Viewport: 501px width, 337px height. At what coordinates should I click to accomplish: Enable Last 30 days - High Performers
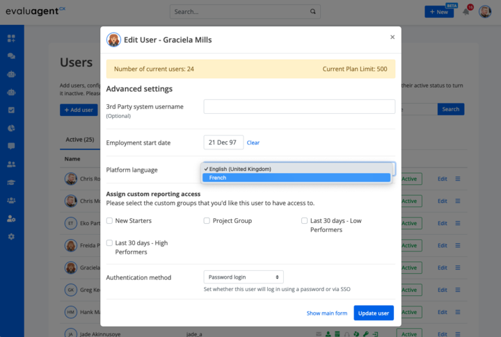click(x=109, y=243)
